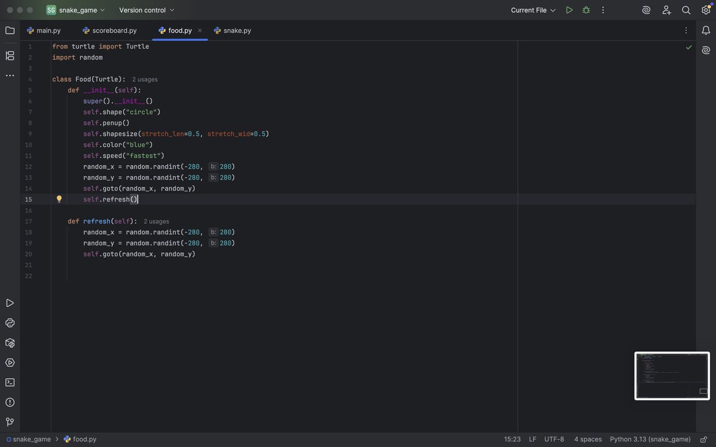This screenshot has height=447, width=716.
Task: Open the Code With Me add-user icon
Action: pyautogui.click(x=666, y=10)
